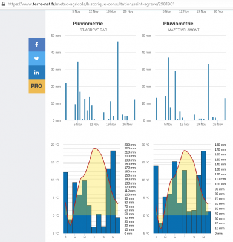
Task: Select the November bar in left climate chart
Action: (113, 192)
